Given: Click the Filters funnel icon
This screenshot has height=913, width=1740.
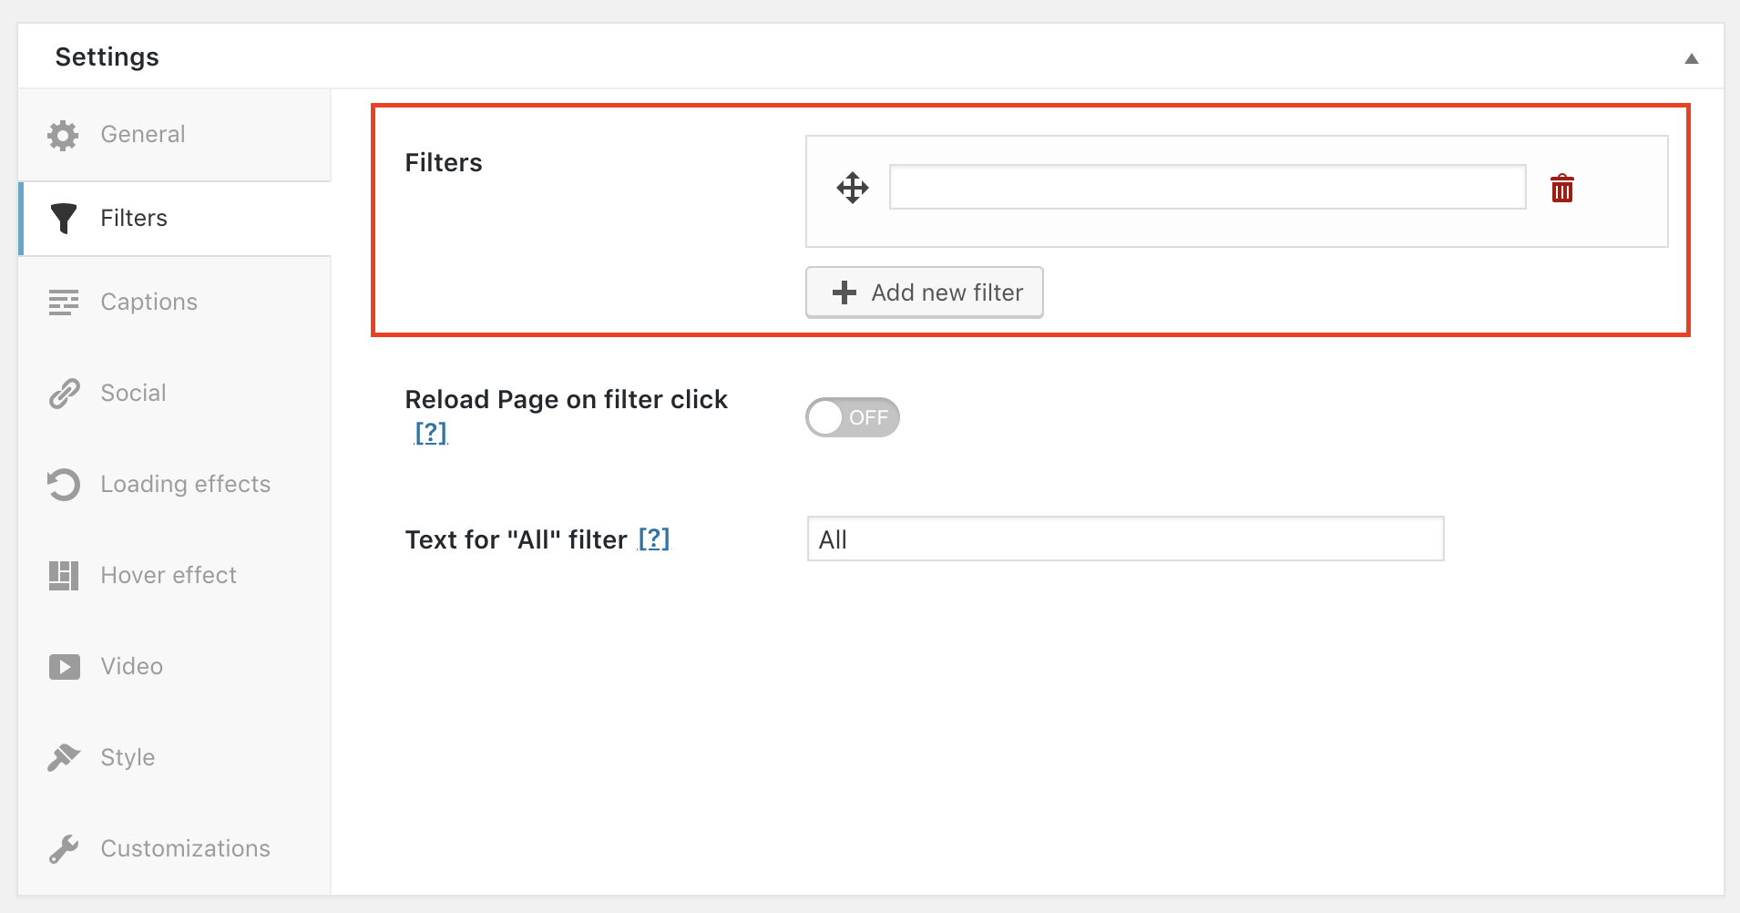Looking at the screenshot, I should [64, 219].
